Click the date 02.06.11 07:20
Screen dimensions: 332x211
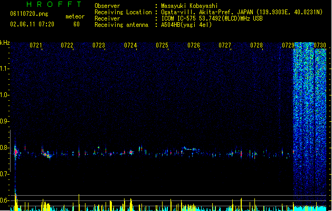click(32, 24)
